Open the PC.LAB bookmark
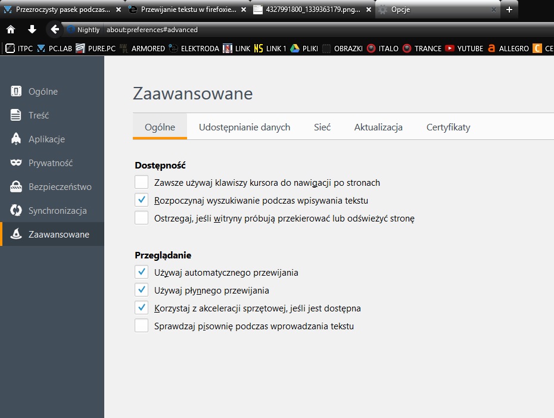Image resolution: width=554 pixels, height=418 pixels. pos(55,48)
